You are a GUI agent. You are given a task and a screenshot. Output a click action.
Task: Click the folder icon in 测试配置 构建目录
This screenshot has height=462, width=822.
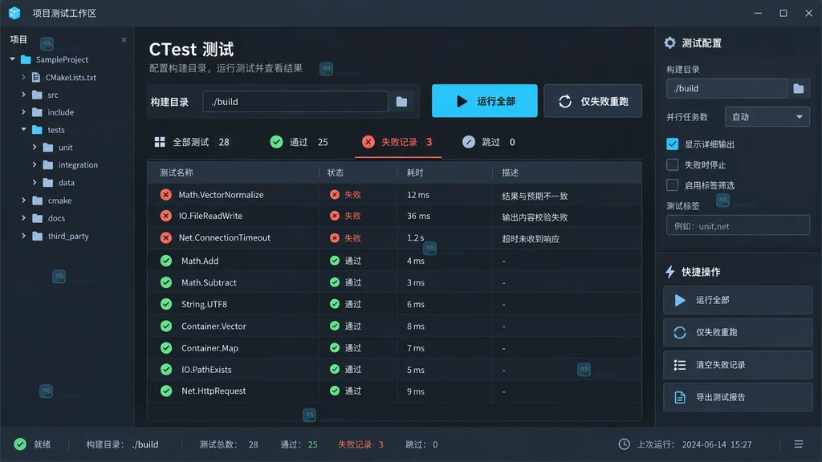tap(799, 88)
